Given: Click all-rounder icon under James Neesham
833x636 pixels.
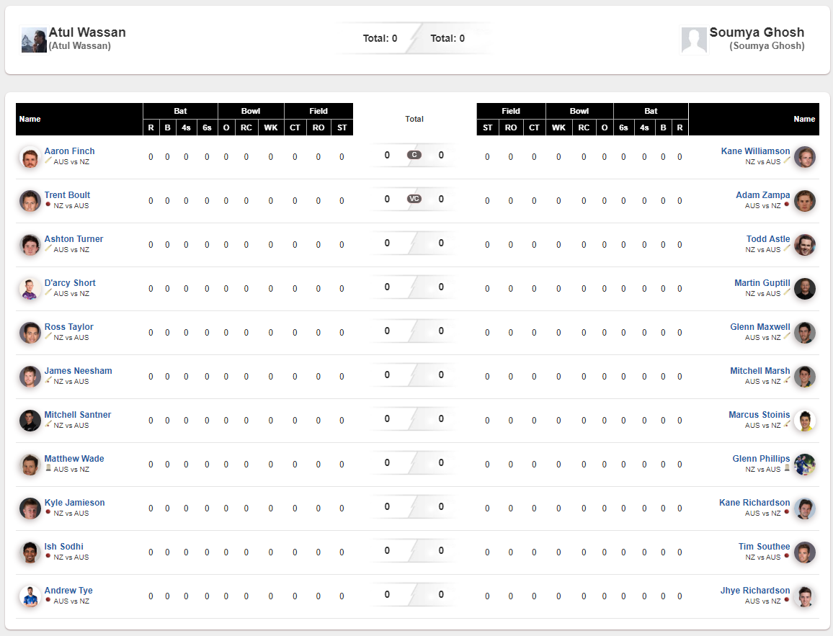Looking at the screenshot, I should pos(48,380).
